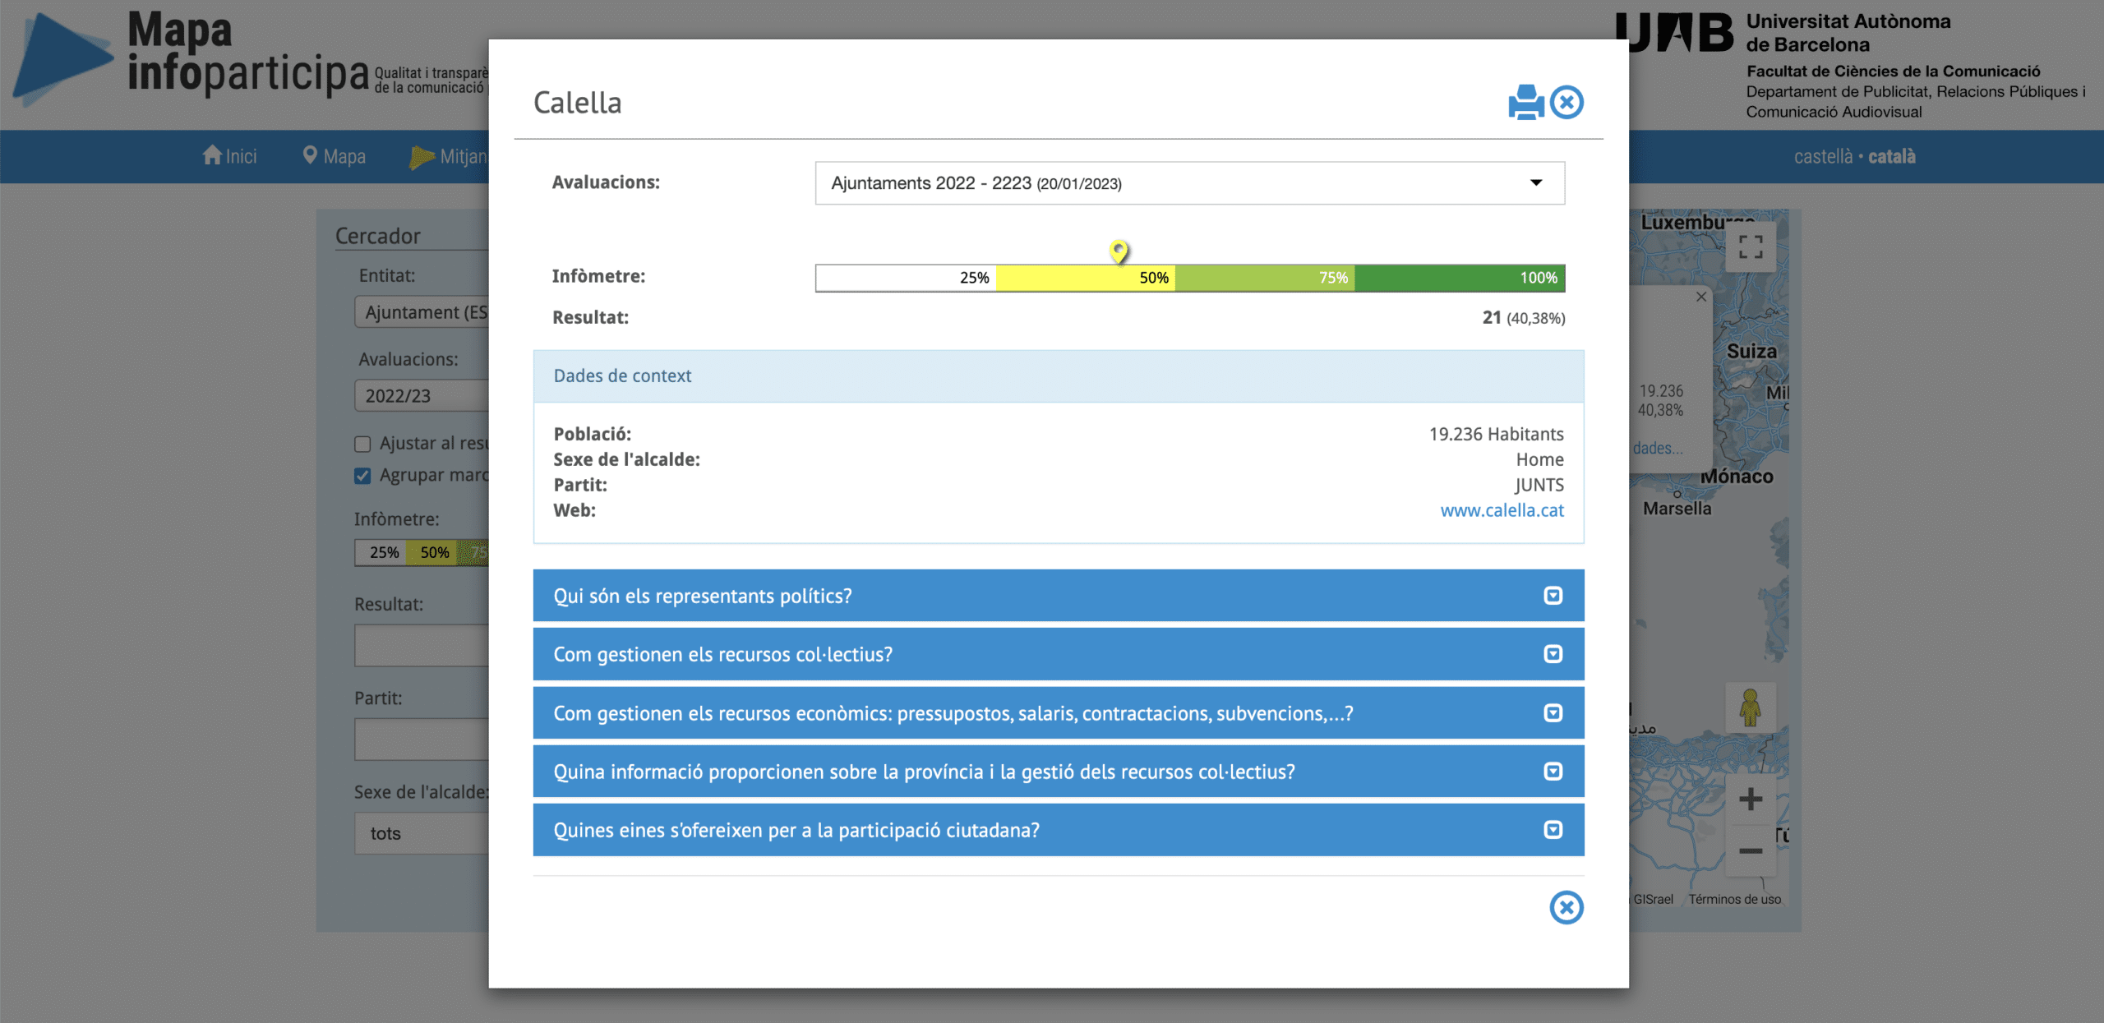
Task: Toggle map fullscreen view
Action: pyautogui.click(x=1751, y=247)
